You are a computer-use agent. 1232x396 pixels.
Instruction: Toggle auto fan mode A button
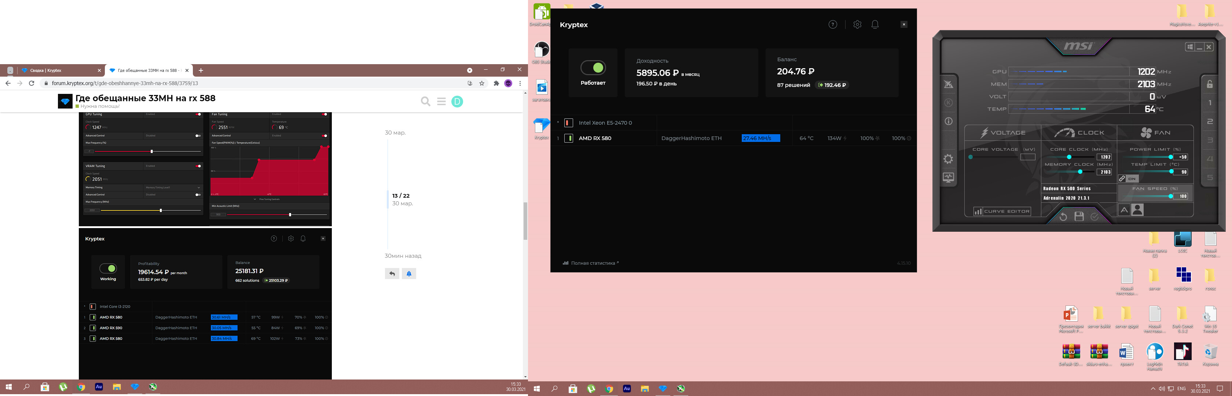tap(1124, 210)
